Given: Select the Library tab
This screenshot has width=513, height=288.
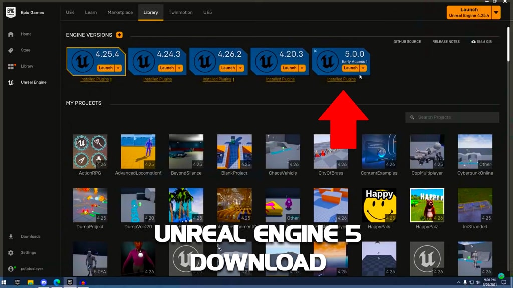Looking at the screenshot, I should 150,12.
